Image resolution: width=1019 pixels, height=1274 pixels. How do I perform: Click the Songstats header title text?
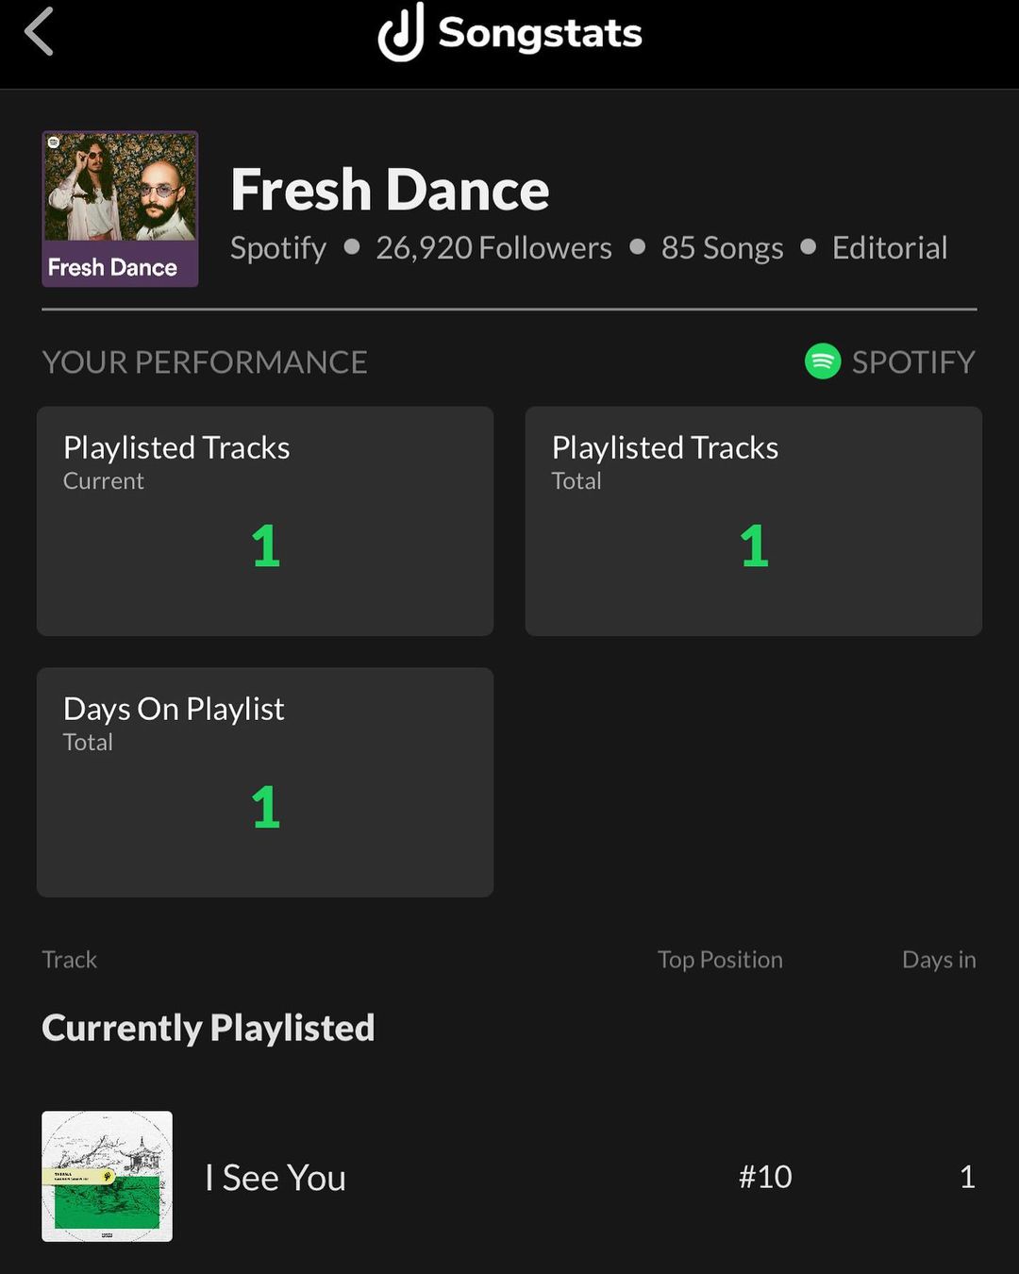click(540, 33)
